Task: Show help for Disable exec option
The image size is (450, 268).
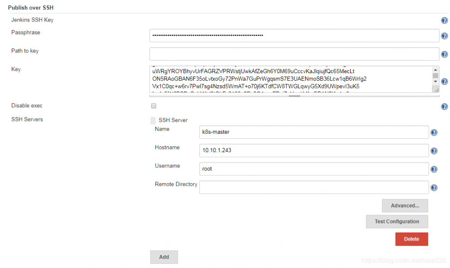Action: 444,106
